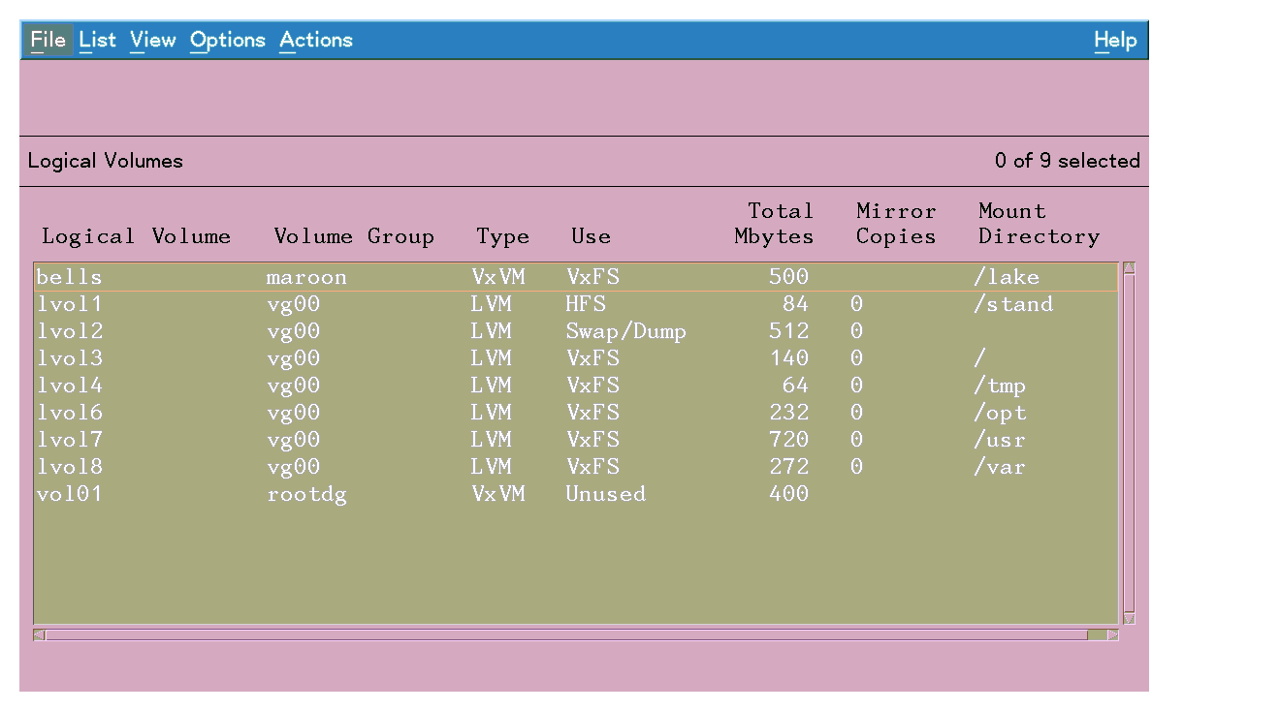Open the Options menu

(227, 40)
